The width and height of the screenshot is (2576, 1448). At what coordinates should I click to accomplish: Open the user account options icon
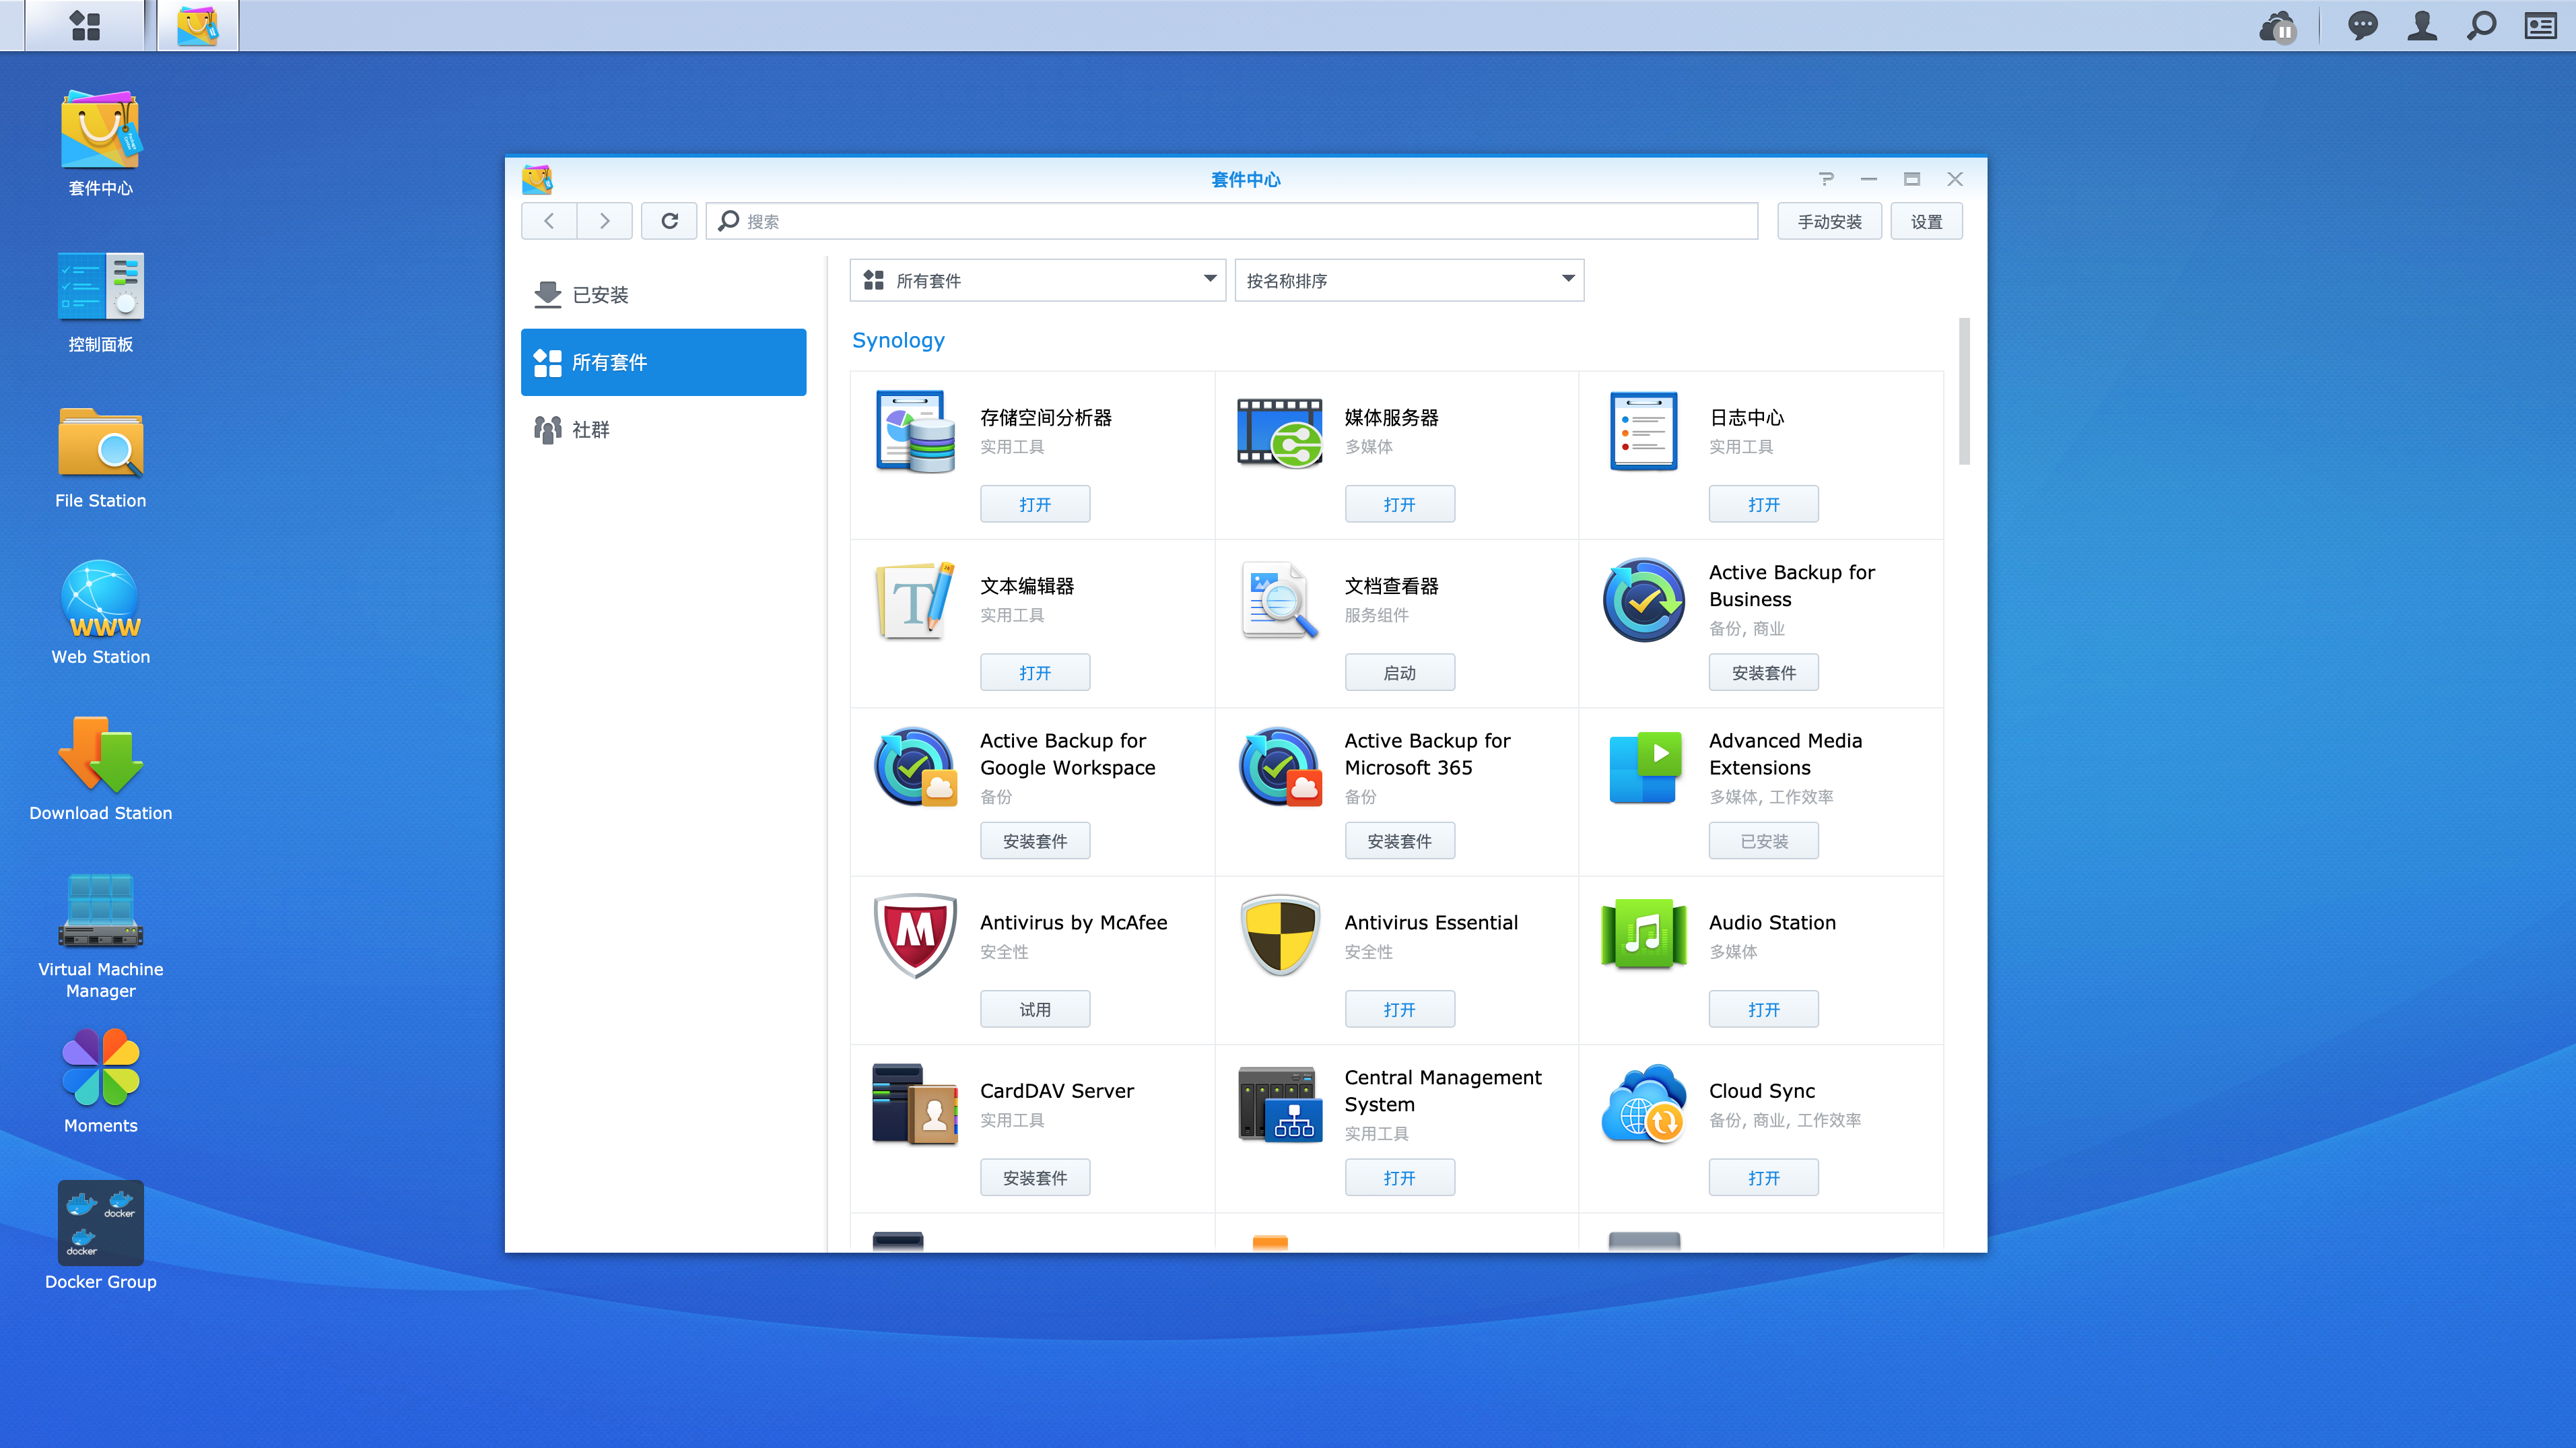point(2422,26)
